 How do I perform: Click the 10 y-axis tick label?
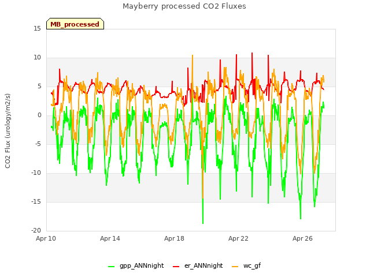point(37,58)
